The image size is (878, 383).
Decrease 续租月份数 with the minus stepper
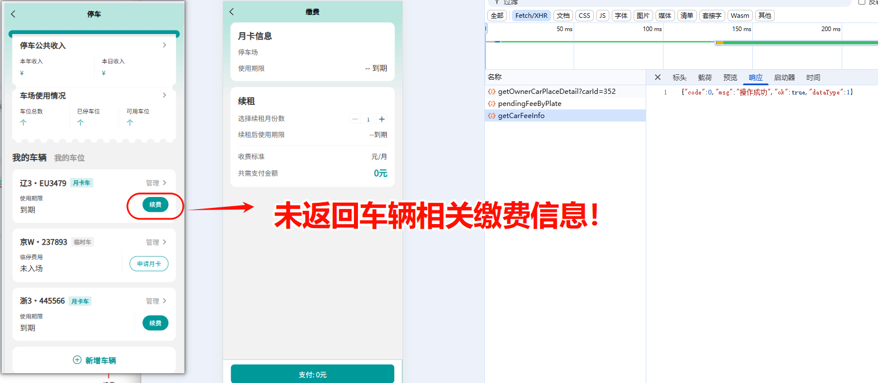tap(355, 119)
